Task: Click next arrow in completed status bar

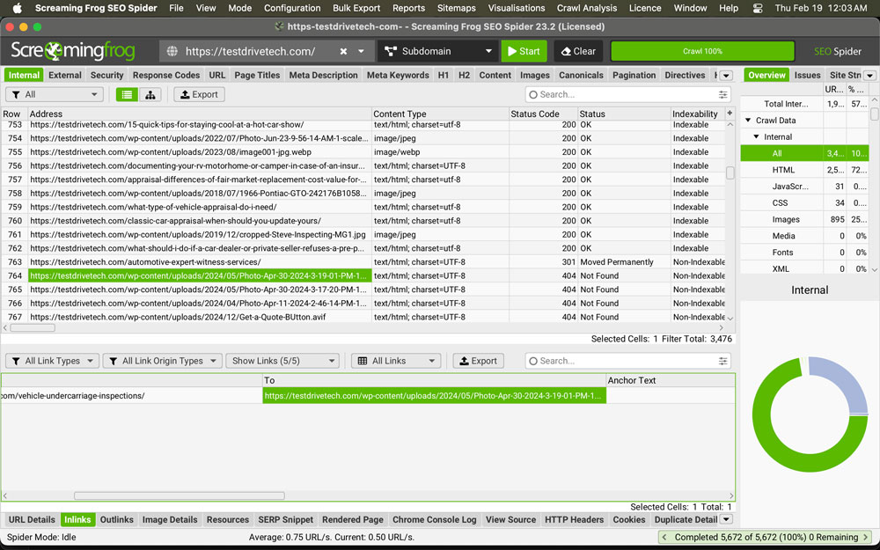Action: coord(865,537)
